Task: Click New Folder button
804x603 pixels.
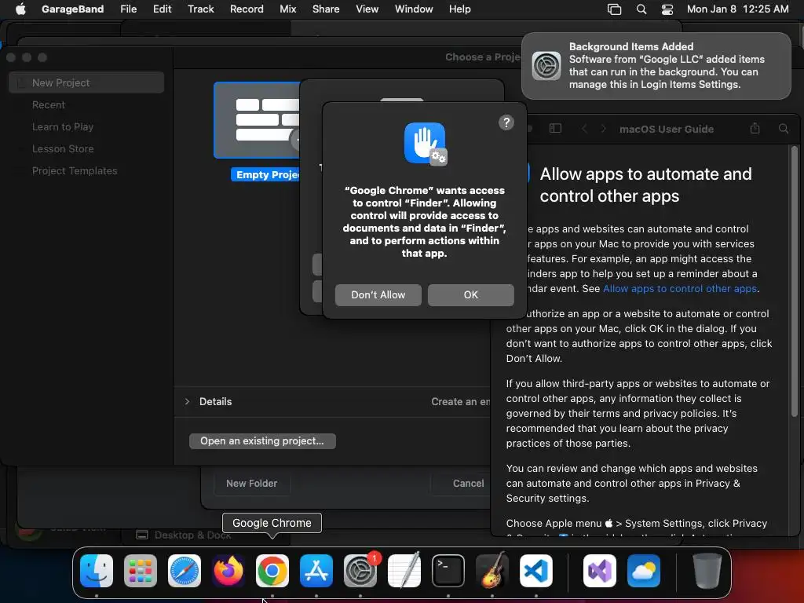Action: tap(252, 483)
